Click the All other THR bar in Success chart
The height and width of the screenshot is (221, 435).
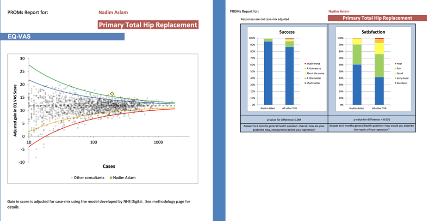(289, 76)
